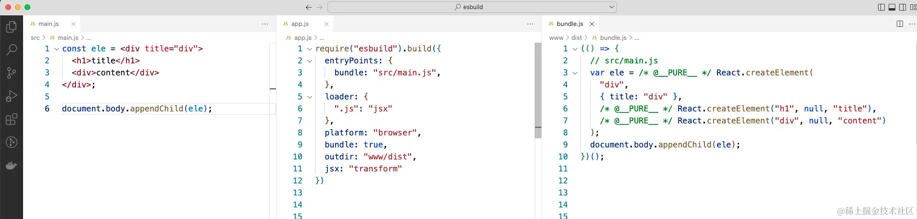917x219 pixels.
Task: Close the main.js tab
Action: (x=74, y=24)
